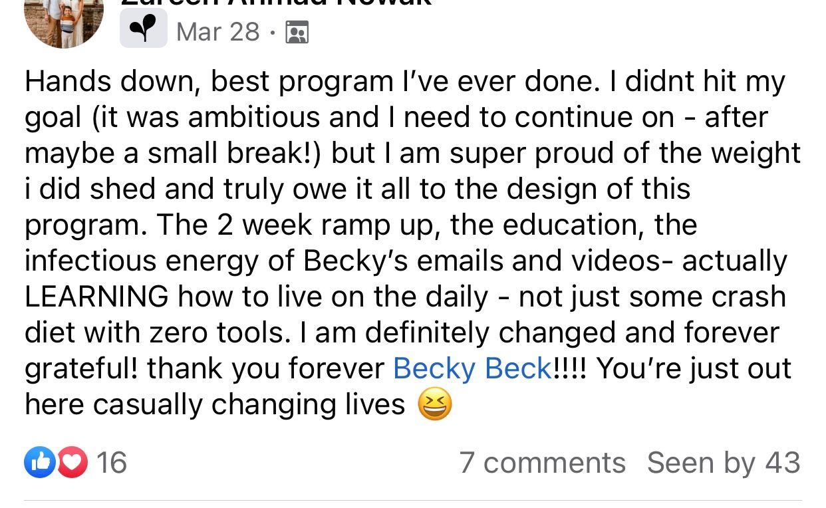The width and height of the screenshot is (826, 508).
Task: Open the 7 comments thread
Action: click(x=542, y=463)
